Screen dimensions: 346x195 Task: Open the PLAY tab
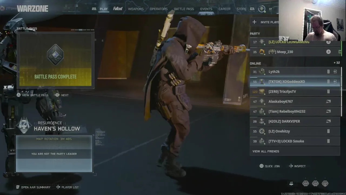104,9
